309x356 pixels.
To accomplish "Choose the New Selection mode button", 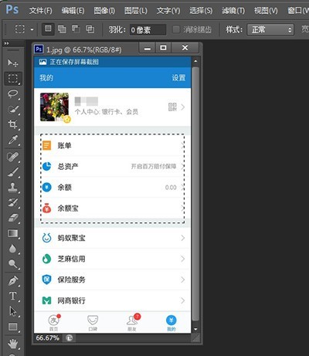I will tap(48, 29).
